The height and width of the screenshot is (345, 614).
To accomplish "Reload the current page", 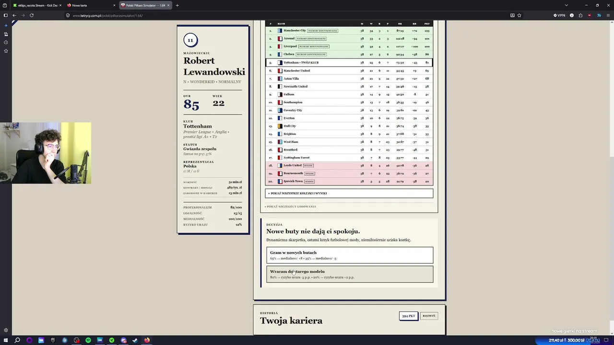I will 32,15.
